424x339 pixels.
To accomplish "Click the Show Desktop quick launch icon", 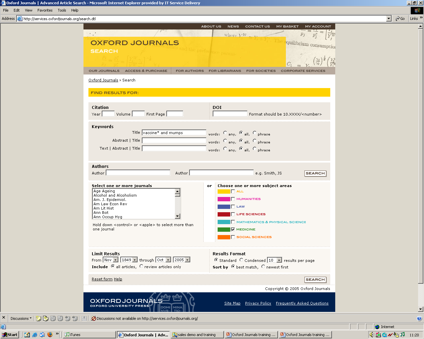I will [x=27, y=335].
